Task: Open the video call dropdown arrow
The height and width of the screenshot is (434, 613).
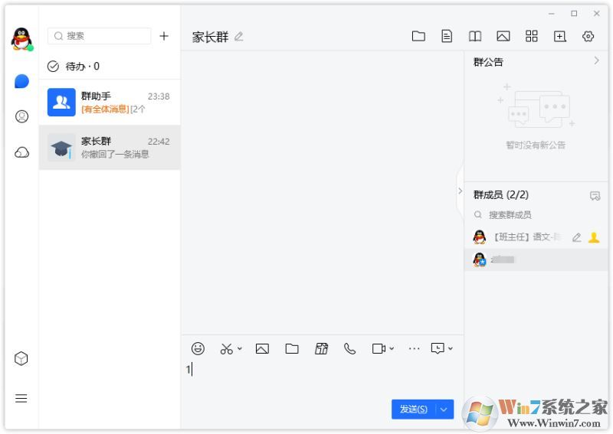Action: pyautogui.click(x=392, y=348)
